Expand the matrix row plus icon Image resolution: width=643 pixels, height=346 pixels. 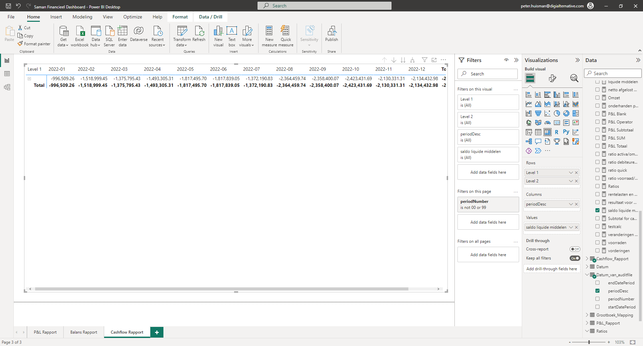coord(29,79)
